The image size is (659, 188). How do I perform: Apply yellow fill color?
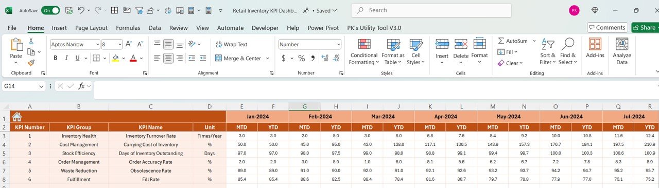point(115,58)
